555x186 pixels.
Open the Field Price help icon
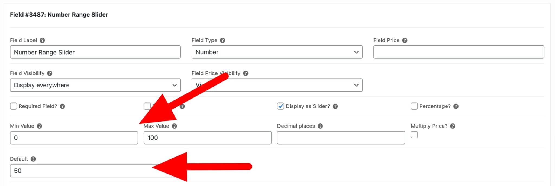pyautogui.click(x=405, y=40)
